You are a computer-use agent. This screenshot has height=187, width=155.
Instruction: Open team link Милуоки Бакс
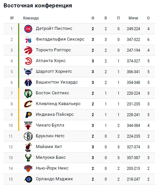[x=51, y=157]
